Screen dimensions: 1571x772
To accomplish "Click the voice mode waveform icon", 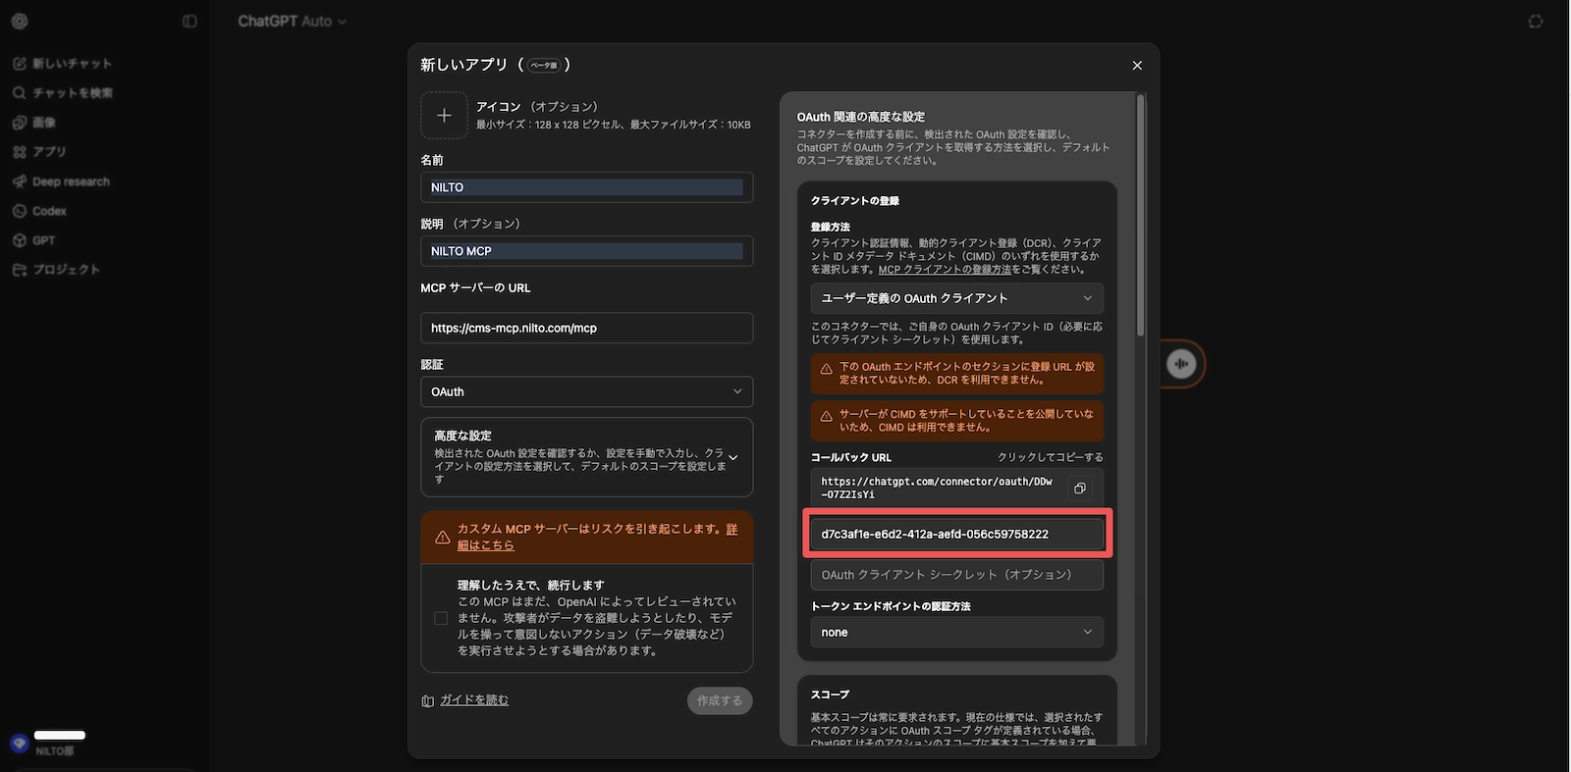I will (1181, 364).
